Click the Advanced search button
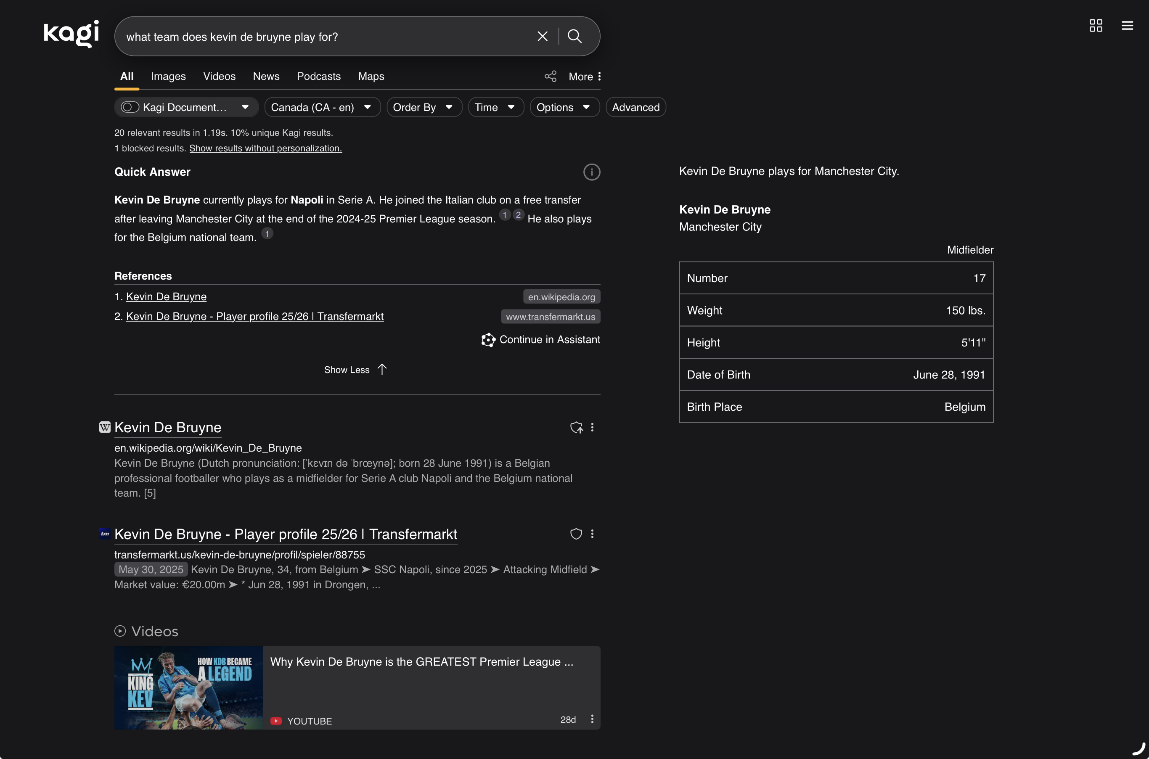Image resolution: width=1149 pixels, height=759 pixels. point(635,107)
